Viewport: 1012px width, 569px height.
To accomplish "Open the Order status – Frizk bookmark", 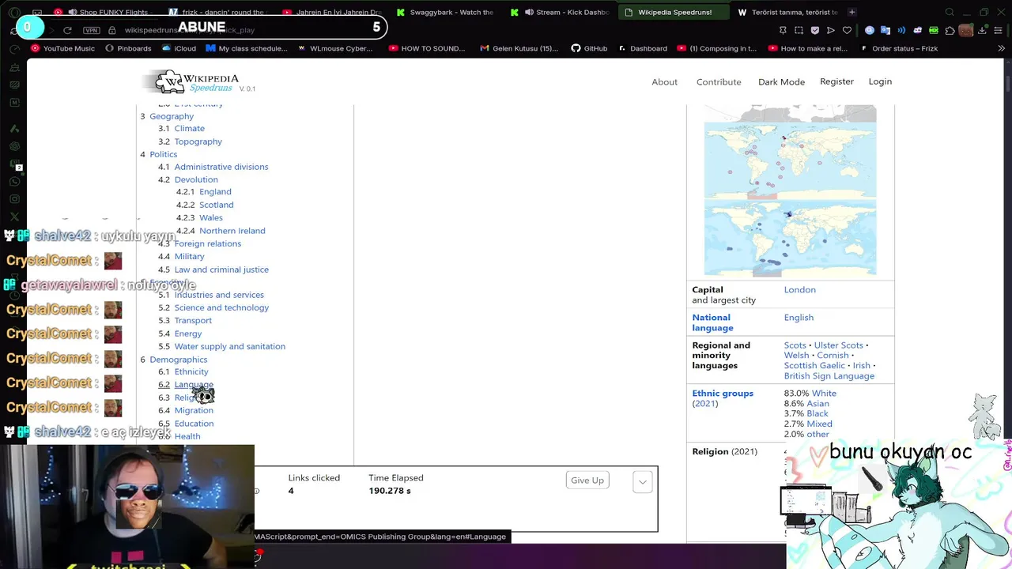I will pyautogui.click(x=898, y=48).
